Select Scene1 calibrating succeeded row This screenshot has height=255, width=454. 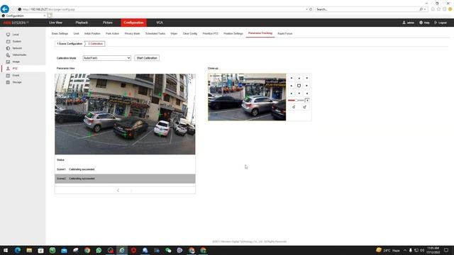click(x=125, y=169)
